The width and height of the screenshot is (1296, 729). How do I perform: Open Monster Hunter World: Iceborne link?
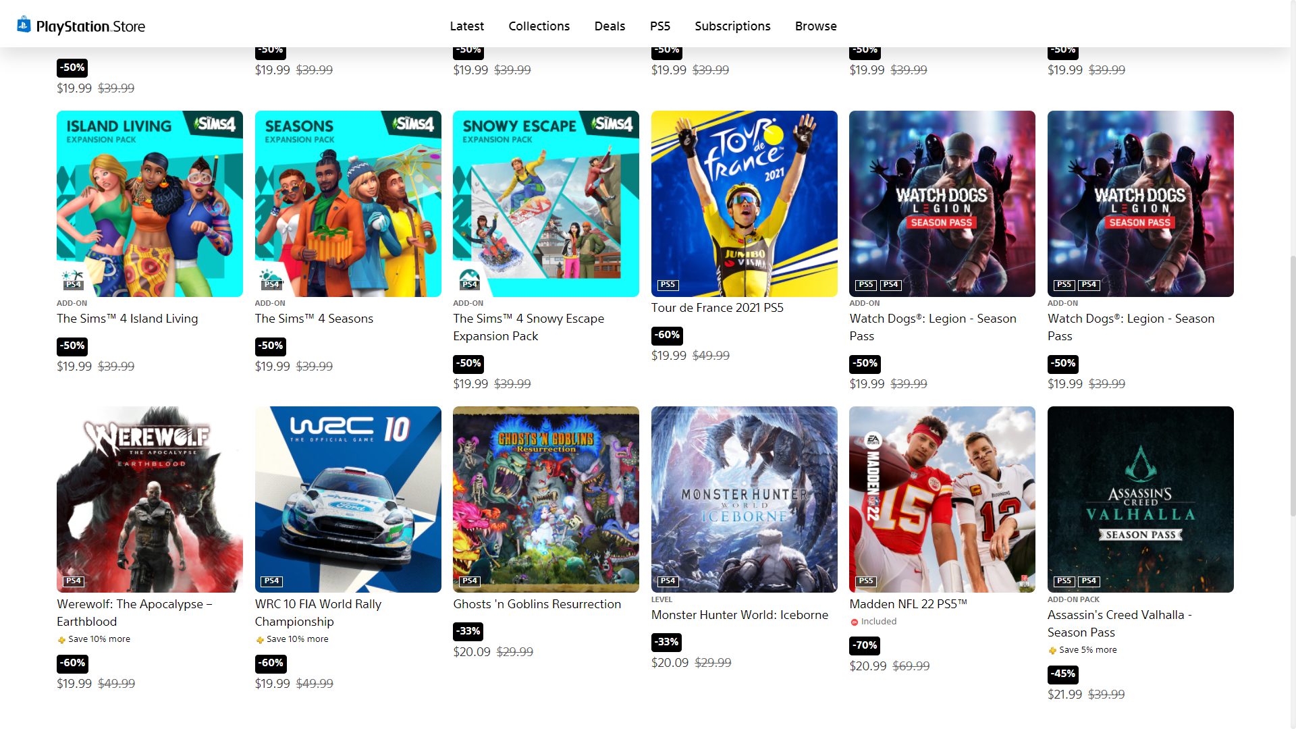(x=739, y=615)
